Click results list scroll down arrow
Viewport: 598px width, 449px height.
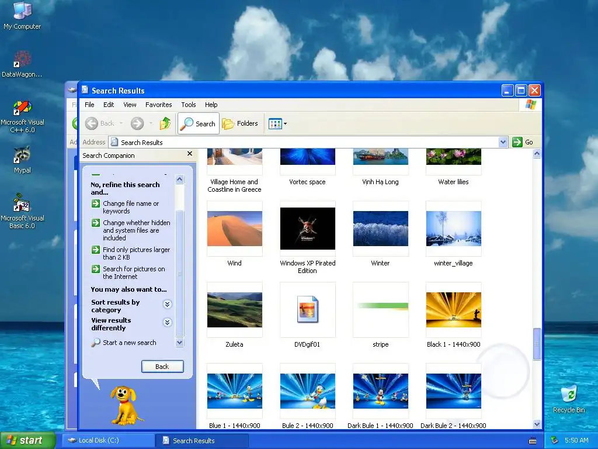coord(537,424)
